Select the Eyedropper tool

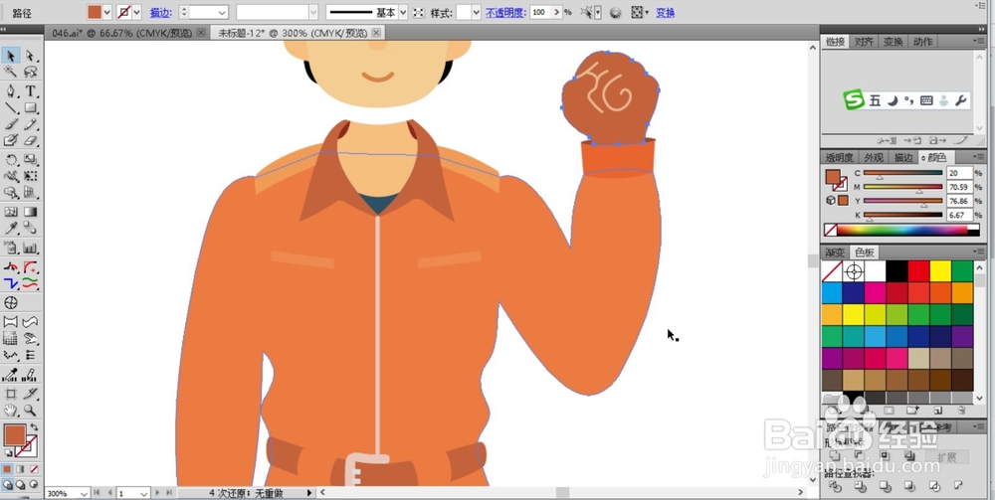[x=11, y=229]
